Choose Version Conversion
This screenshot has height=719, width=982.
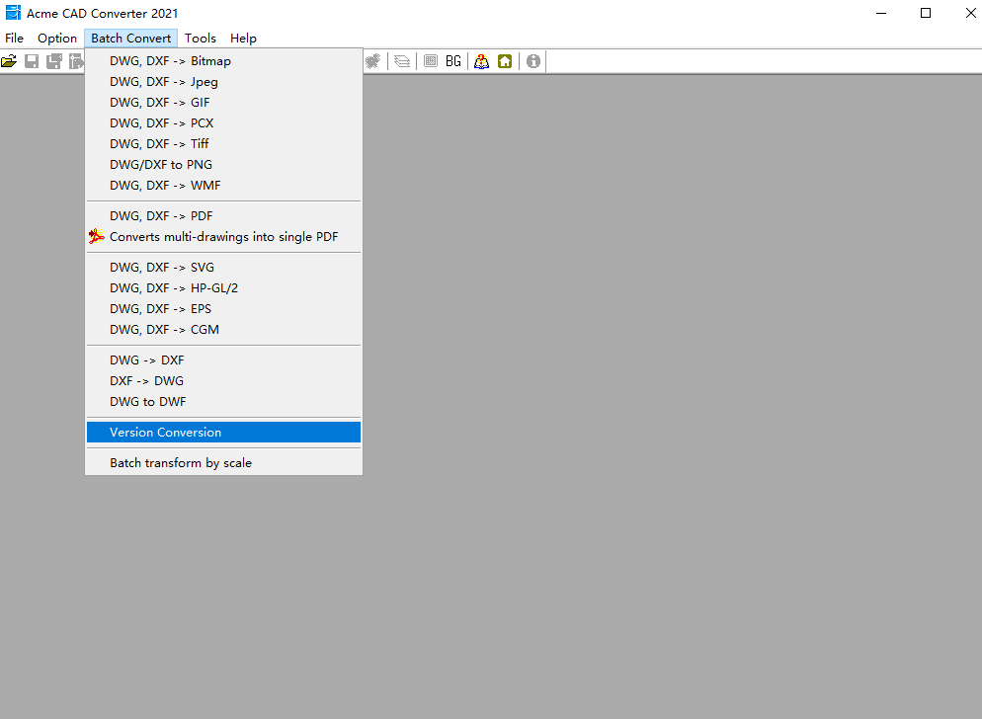coord(223,432)
